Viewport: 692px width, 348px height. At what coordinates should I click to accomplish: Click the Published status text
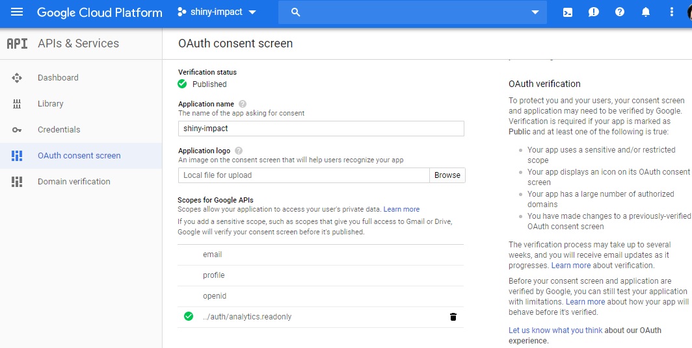(209, 84)
